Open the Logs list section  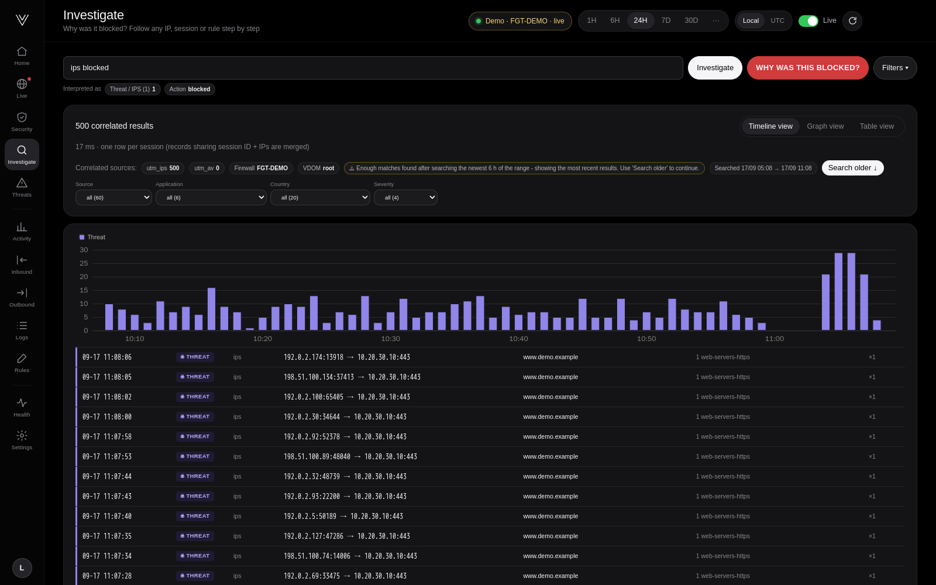click(22, 330)
